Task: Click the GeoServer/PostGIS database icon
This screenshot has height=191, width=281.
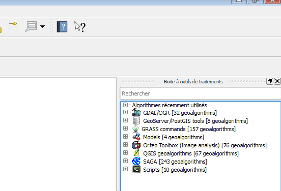Action: click(136, 121)
